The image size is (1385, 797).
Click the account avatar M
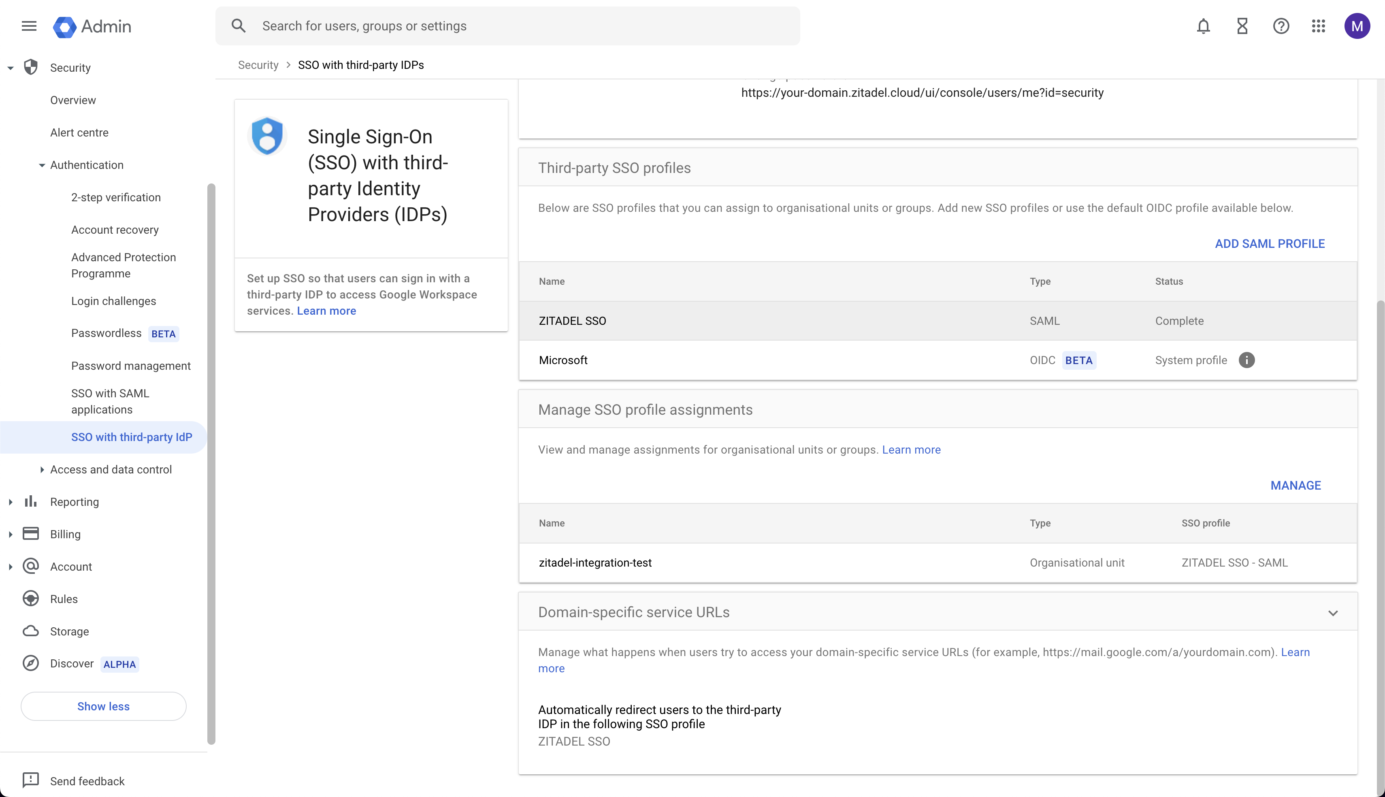click(x=1357, y=26)
